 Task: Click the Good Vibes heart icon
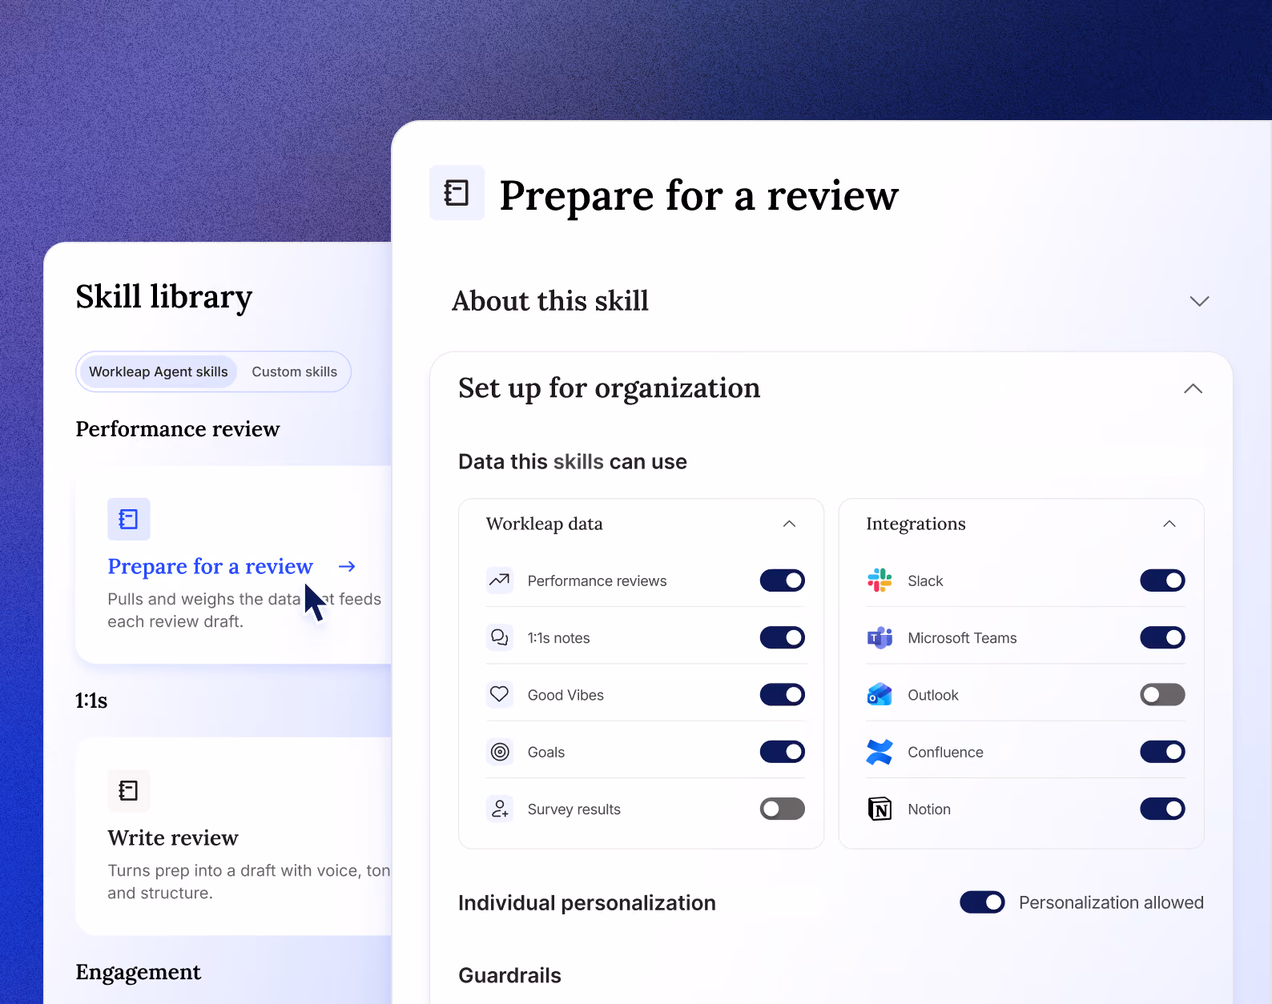[500, 694]
